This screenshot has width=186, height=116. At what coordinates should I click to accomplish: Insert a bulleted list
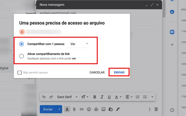pyautogui.click(x=145, y=97)
